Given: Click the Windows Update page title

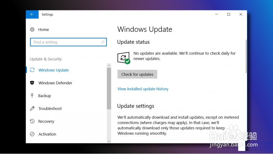Looking at the screenshot, I should click(x=145, y=29).
